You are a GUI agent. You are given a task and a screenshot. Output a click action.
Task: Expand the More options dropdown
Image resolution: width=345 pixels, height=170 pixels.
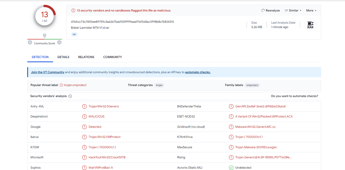(x=311, y=10)
